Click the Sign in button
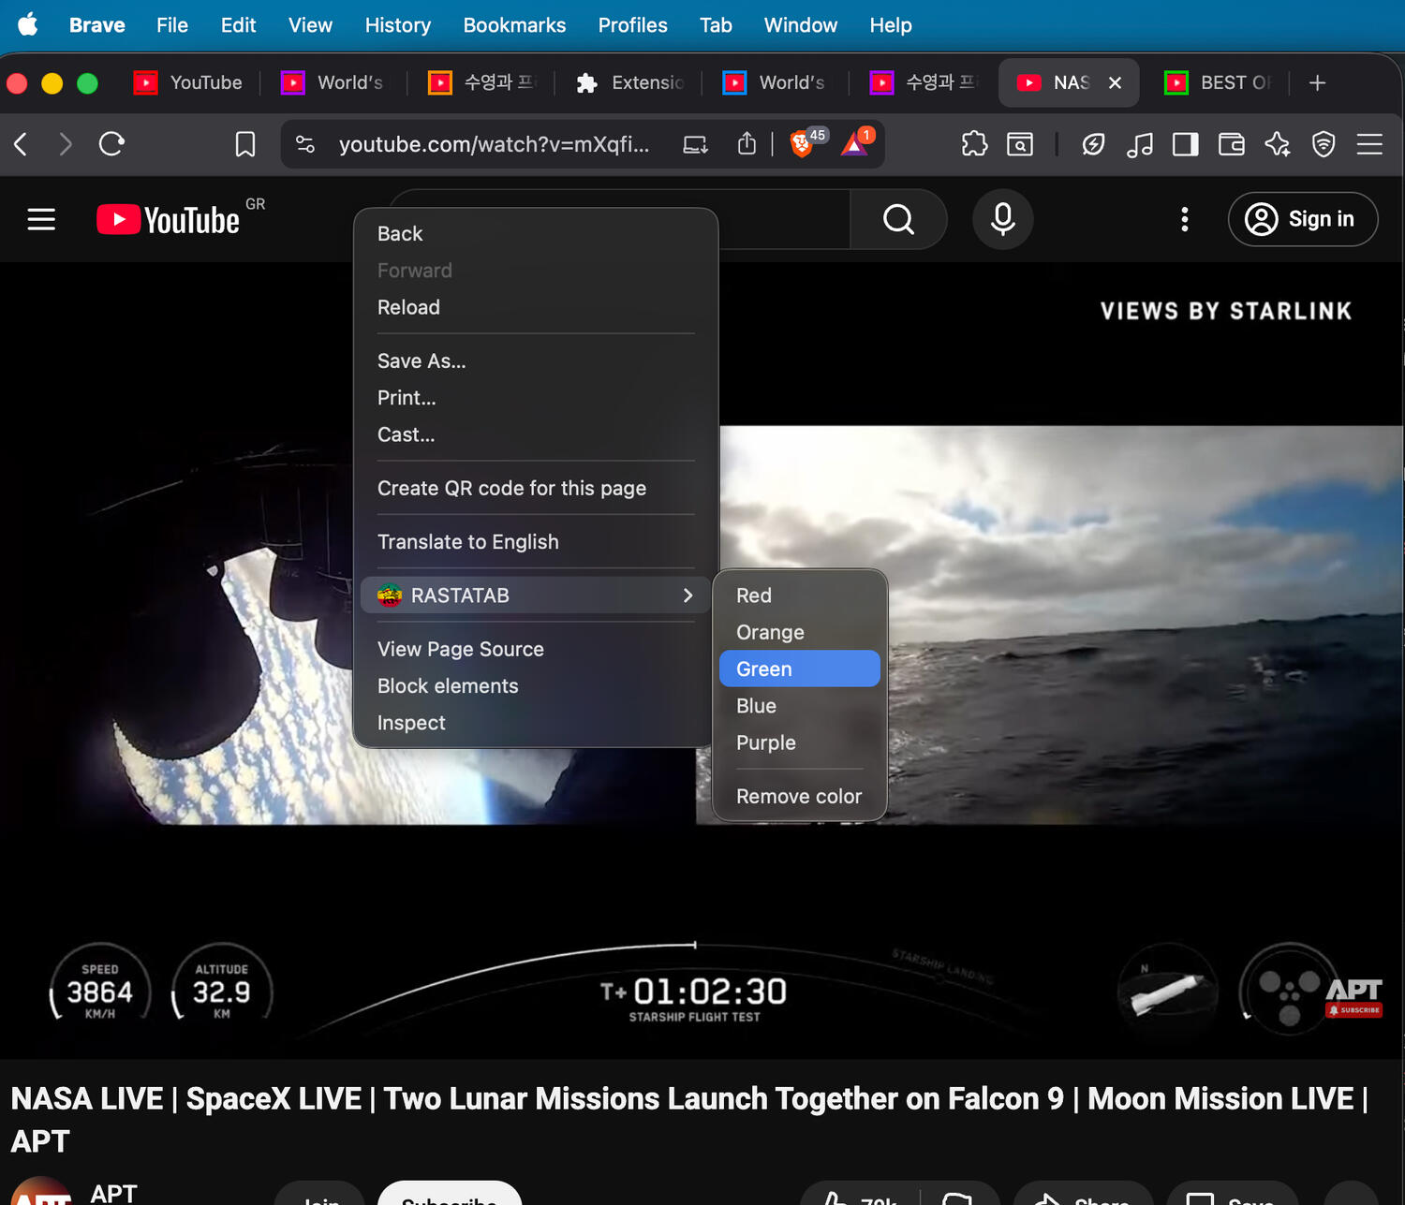The height and width of the screenshot is (1205, 1405). [x=1302, y=219]
